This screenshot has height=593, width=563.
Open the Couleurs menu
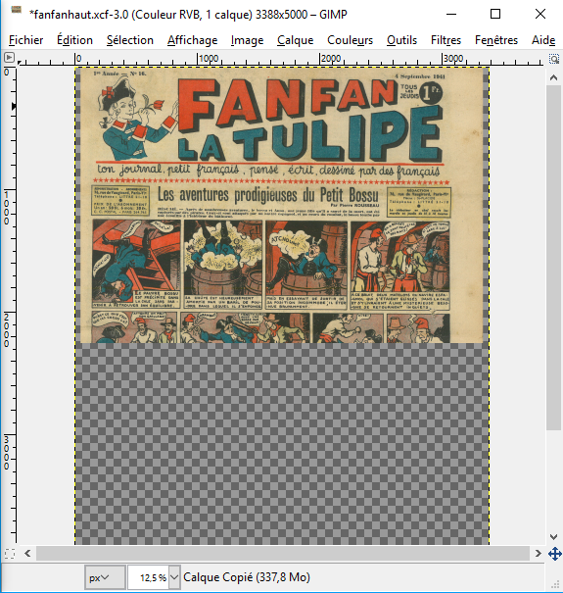pos(350,40)
